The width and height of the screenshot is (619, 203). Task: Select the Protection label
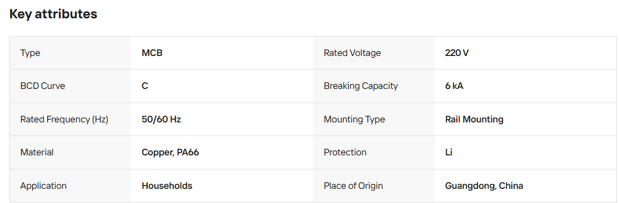345,153
